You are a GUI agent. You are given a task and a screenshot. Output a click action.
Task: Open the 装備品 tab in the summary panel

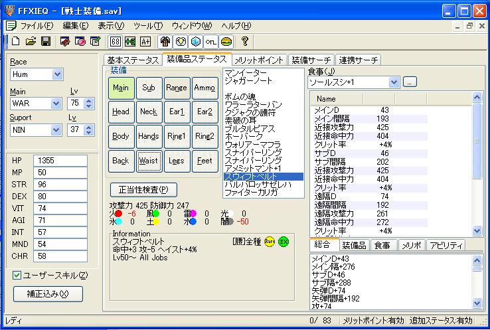pos(354,246)
